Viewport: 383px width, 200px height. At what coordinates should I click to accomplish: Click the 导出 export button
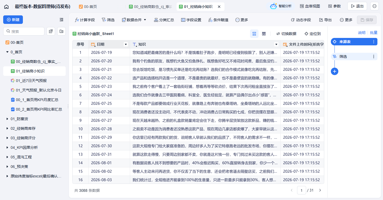(x=325, y=20)
